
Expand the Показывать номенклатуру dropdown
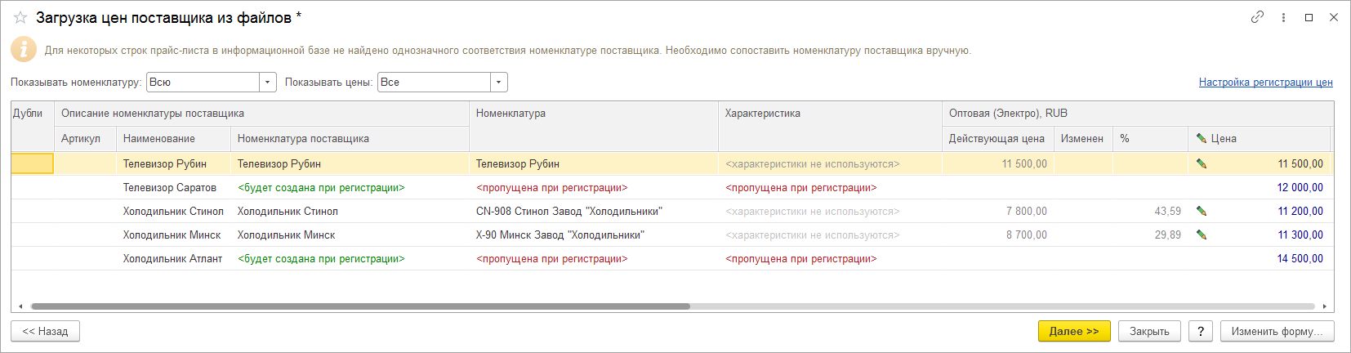[x=268, y=82]
